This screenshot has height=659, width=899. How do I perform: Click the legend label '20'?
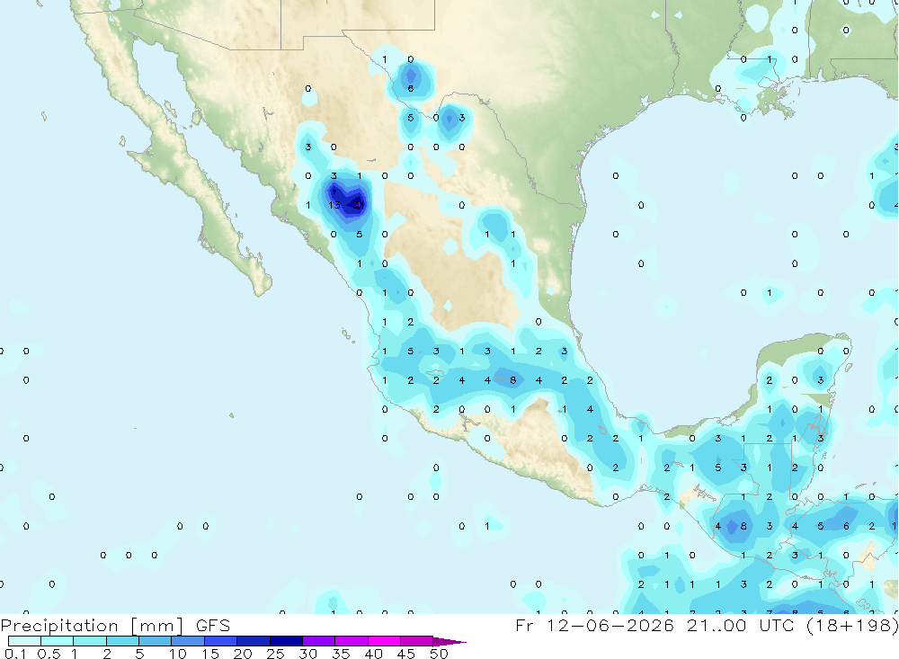pos(243,654)
